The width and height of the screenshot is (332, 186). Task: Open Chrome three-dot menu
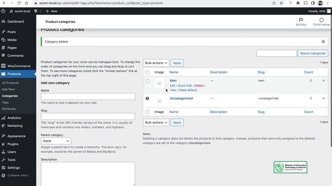tap(327, 3)
